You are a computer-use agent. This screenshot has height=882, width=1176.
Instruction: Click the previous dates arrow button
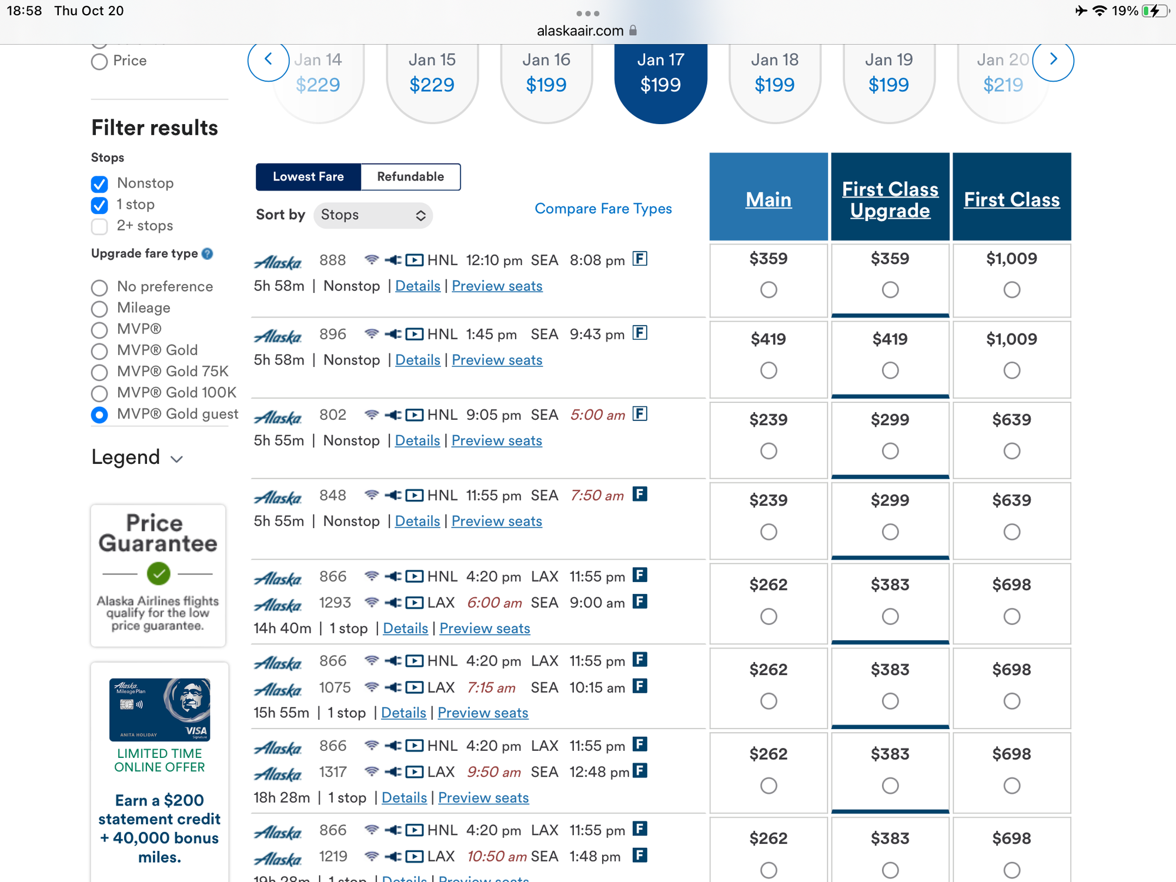268,60
